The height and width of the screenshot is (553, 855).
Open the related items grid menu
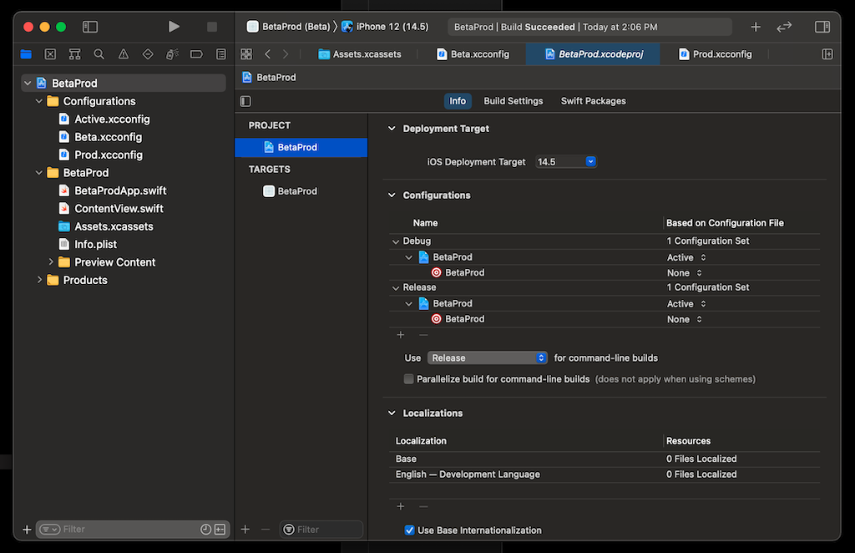[x=246, y=54]
